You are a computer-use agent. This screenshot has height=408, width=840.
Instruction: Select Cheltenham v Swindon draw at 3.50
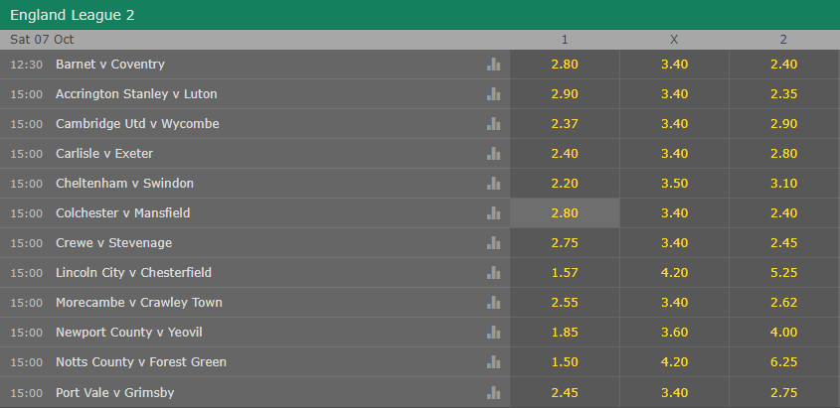pyautogui.click(x=674, y=184)
